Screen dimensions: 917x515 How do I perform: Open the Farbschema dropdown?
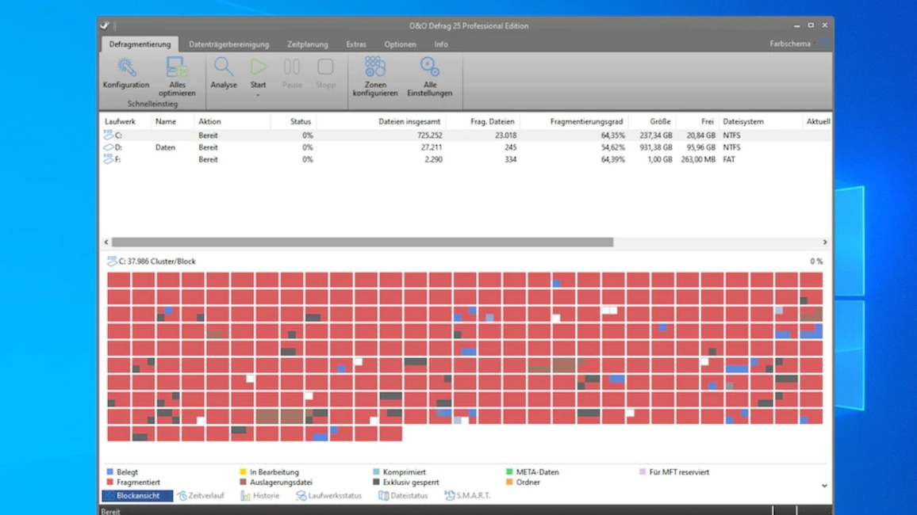(x=792, y=44)
